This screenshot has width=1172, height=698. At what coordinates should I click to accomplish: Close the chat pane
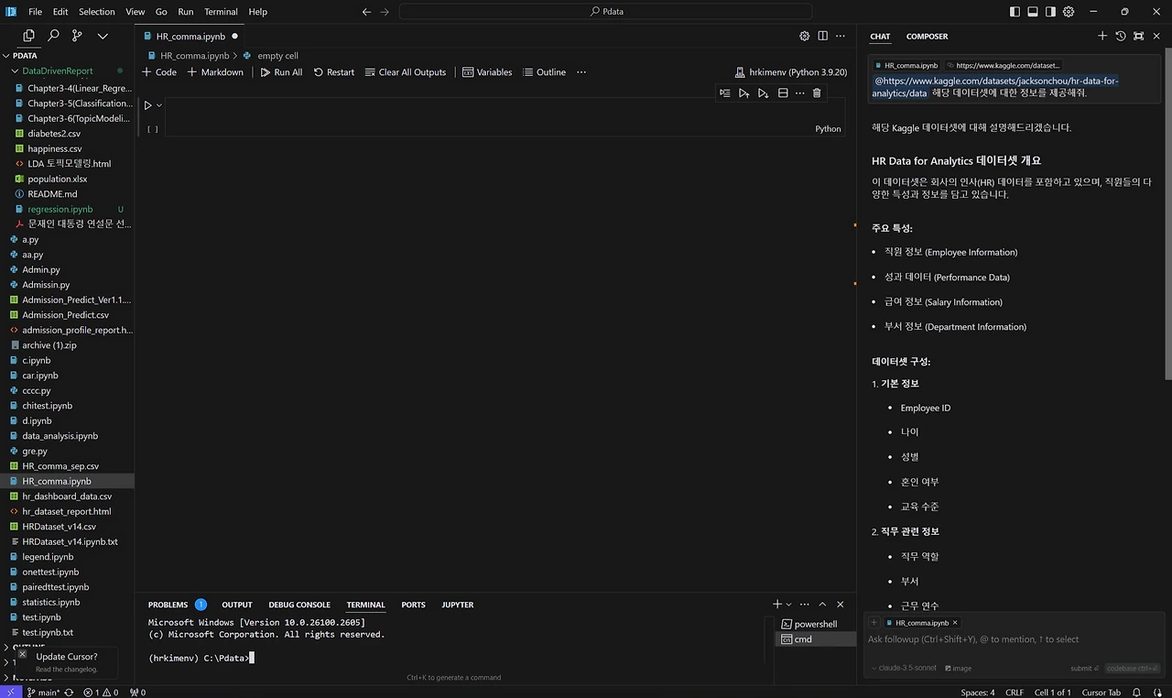(x=1156, y=36)
